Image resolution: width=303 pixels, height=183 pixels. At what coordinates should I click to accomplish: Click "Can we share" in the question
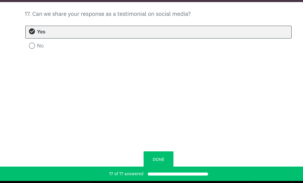click(x=48, y=14)
